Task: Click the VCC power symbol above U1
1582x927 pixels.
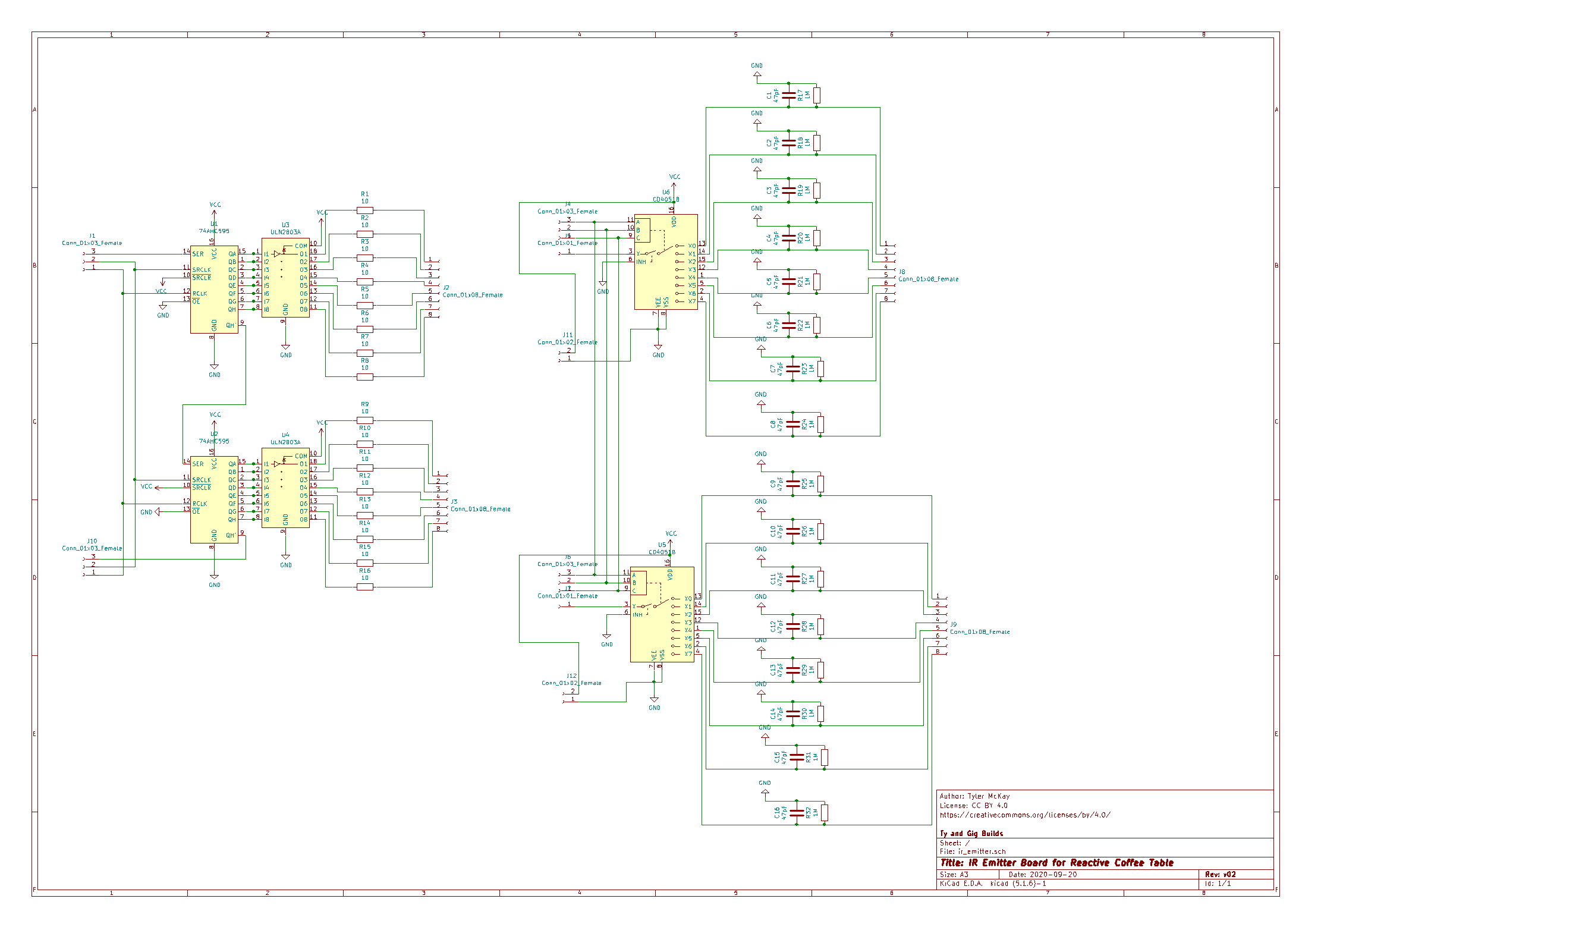Action: (x=215, y=209)
